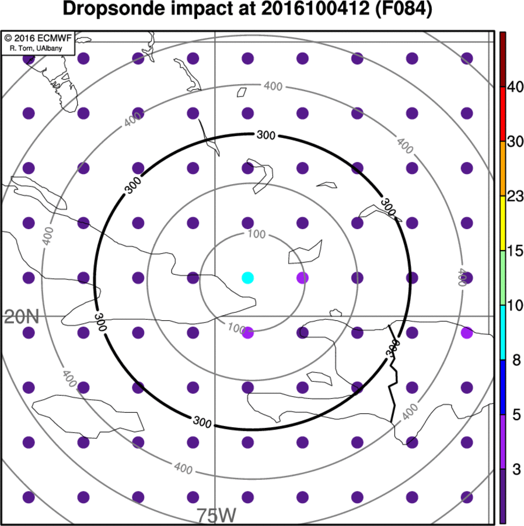The height and width of the screenshot is (526, 524).
Task: Click the color bar label "8"
Action: point(516,360)
